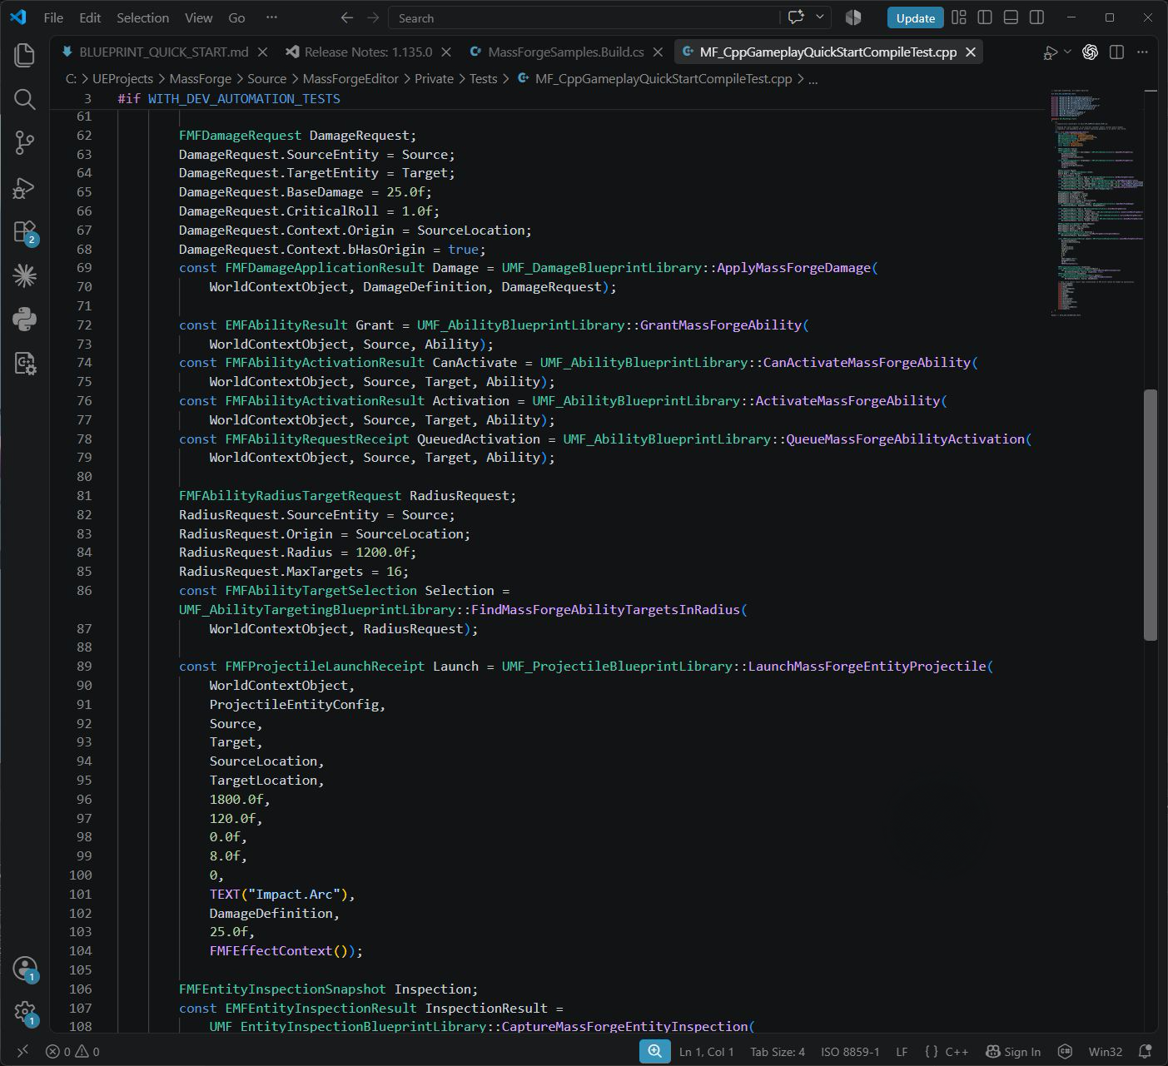Click the code minimap preview
The image size is (1168, 1066).
coord(1096,204)
